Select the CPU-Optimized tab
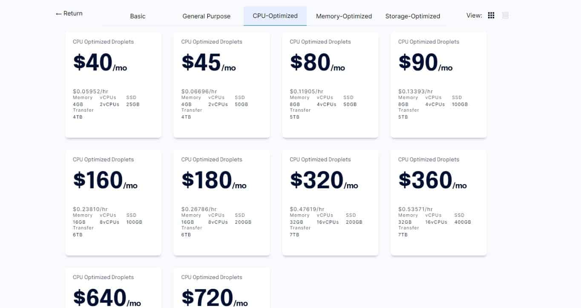This screenshot has width=581, height=308. coord(275,16)
